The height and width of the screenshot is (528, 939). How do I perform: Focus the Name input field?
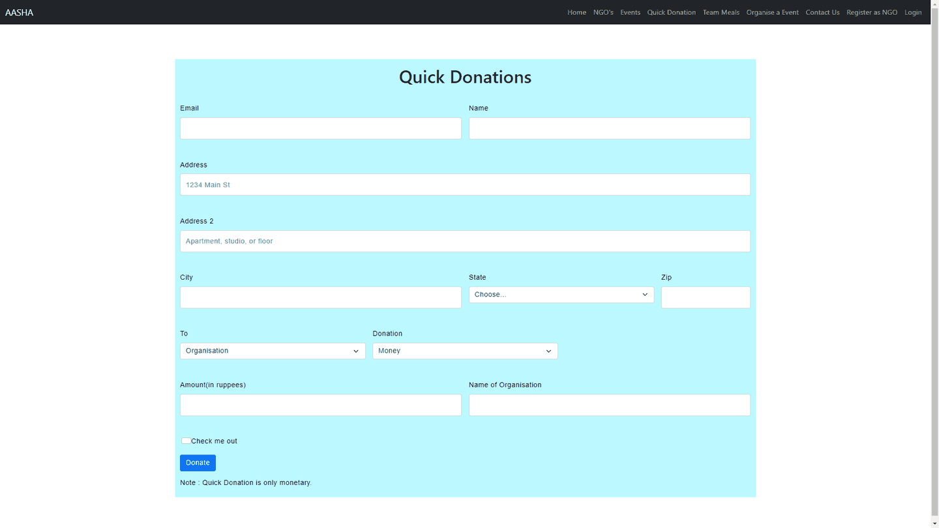(x=610, y=128)
